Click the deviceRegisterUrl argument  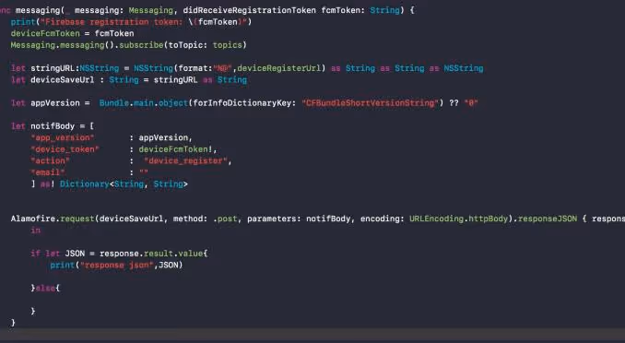[x=279, y=68]
